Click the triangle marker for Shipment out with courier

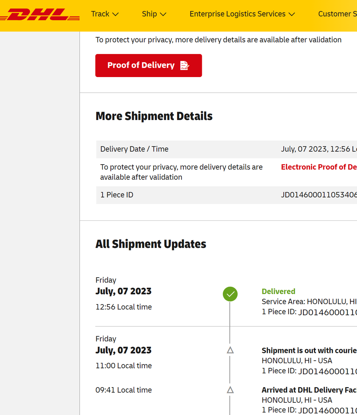[230, 350]
